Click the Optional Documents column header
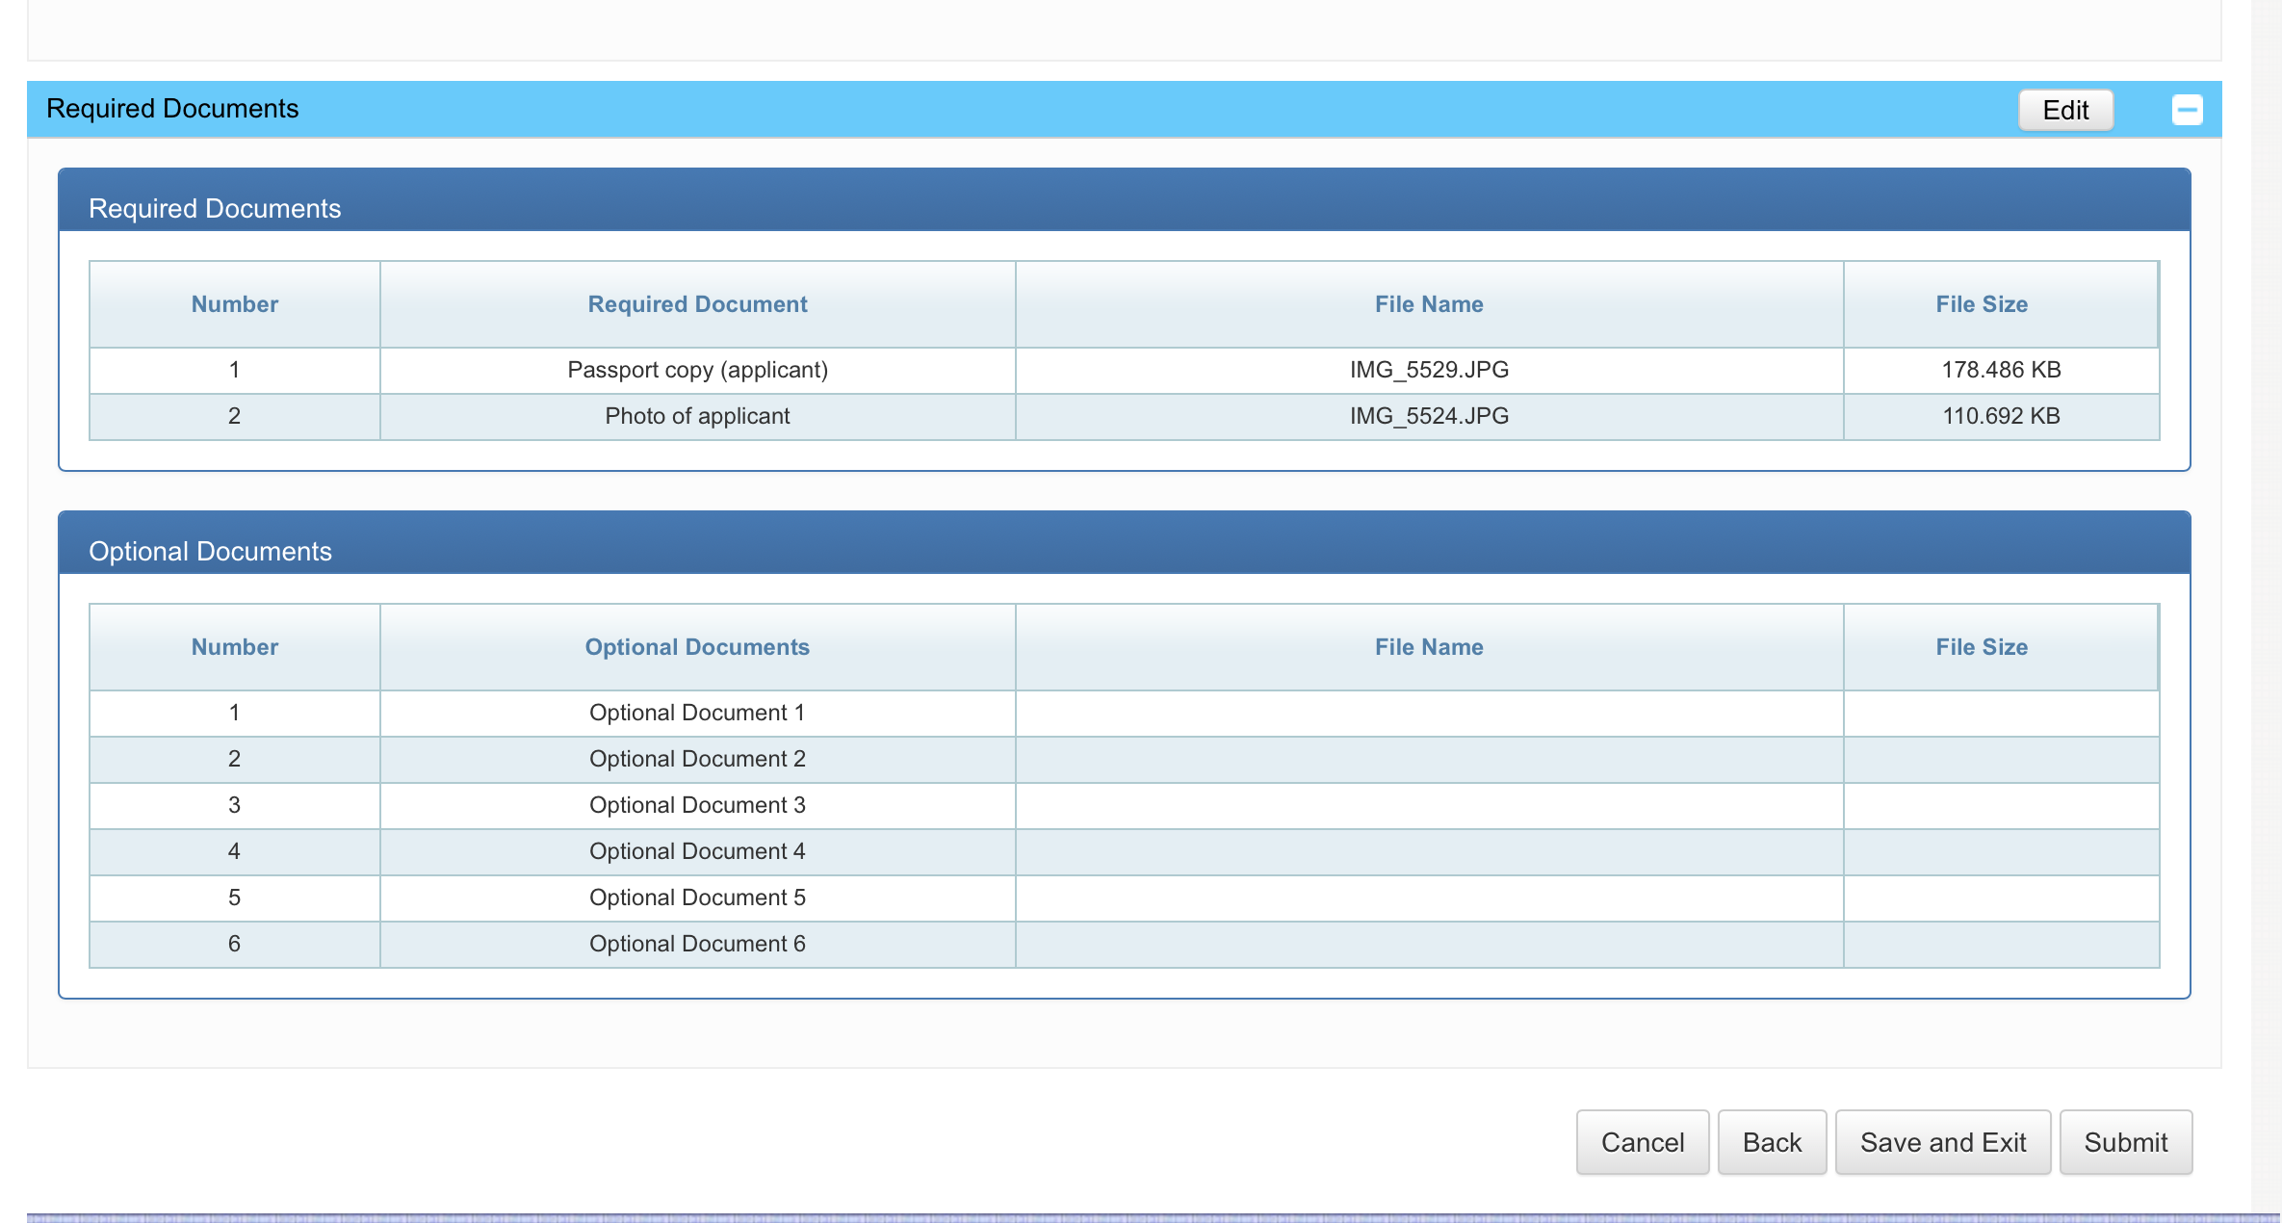The image size is (2282, 1223). pyautogui.click(x=697, y=647)
